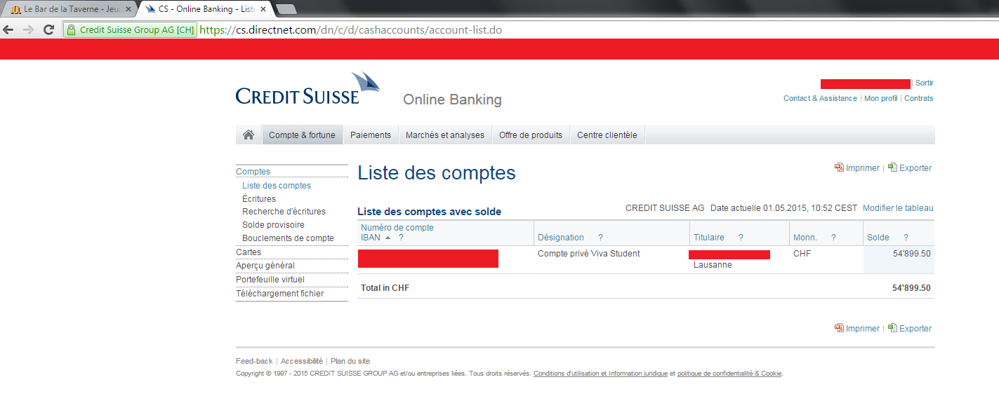Viewport: 999px width, 396px height.
Task: Sort by Titulaire column header
Action: (x=709, y=238)
